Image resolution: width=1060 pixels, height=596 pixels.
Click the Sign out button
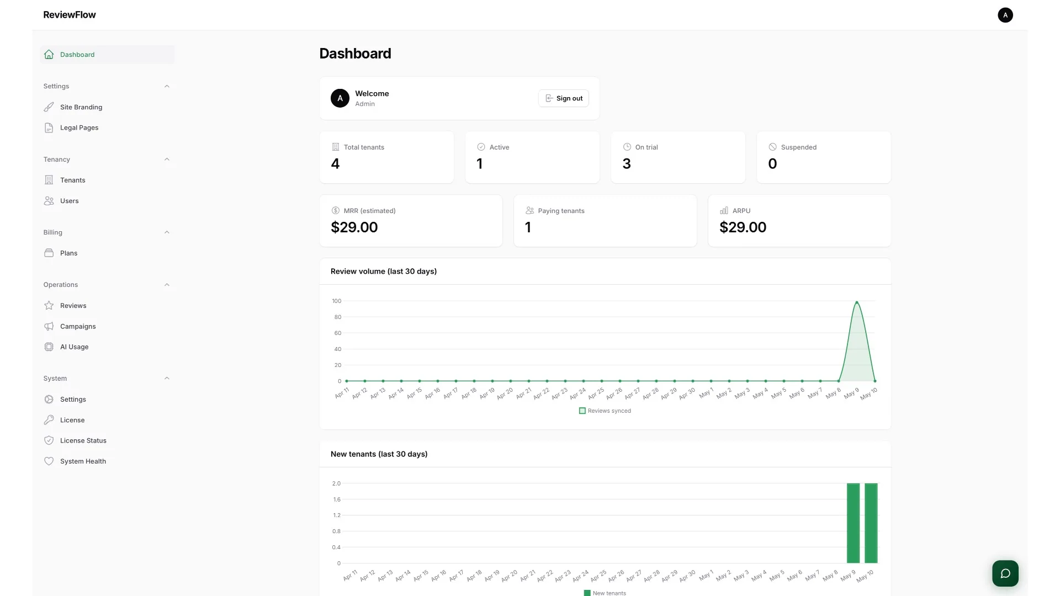563,98
